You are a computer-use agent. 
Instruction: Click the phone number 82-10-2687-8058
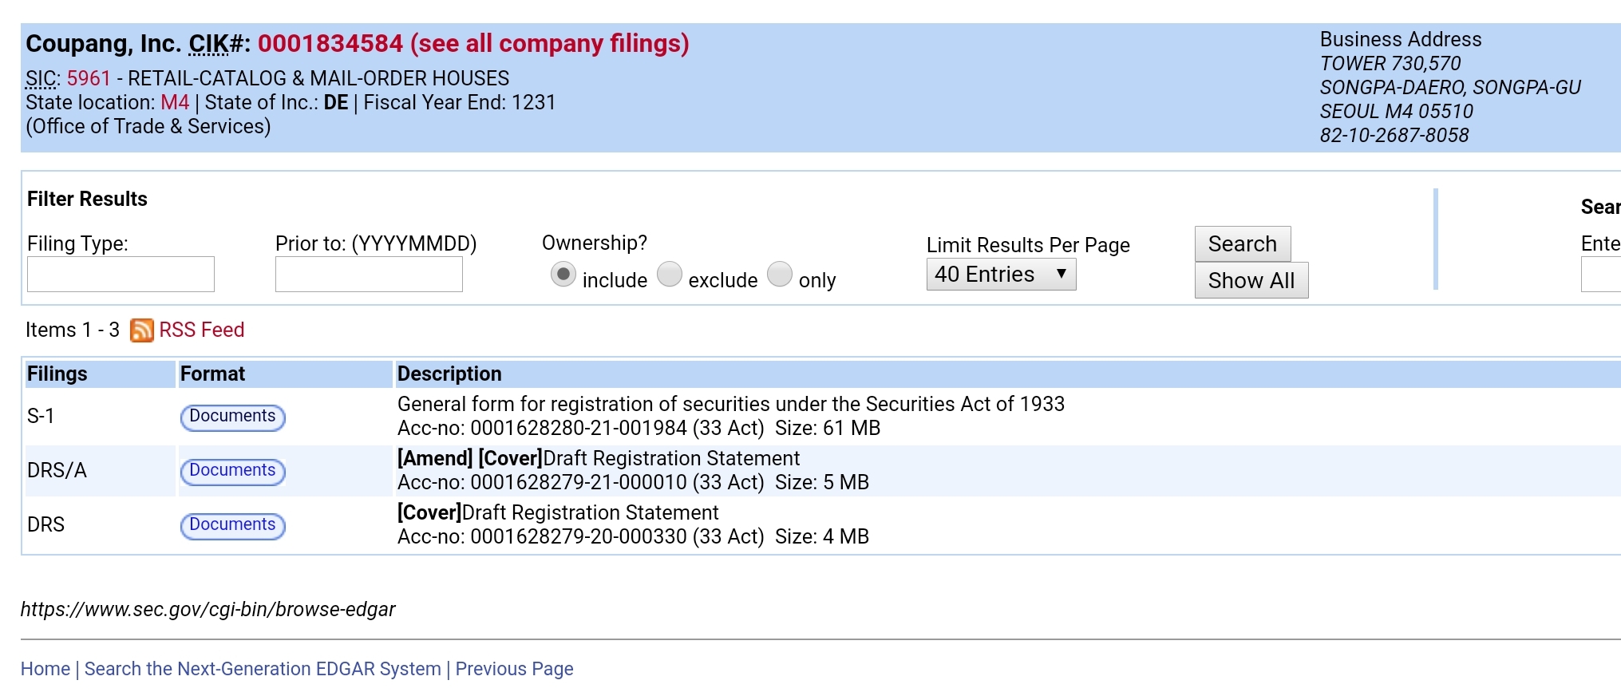(1394, 135)
